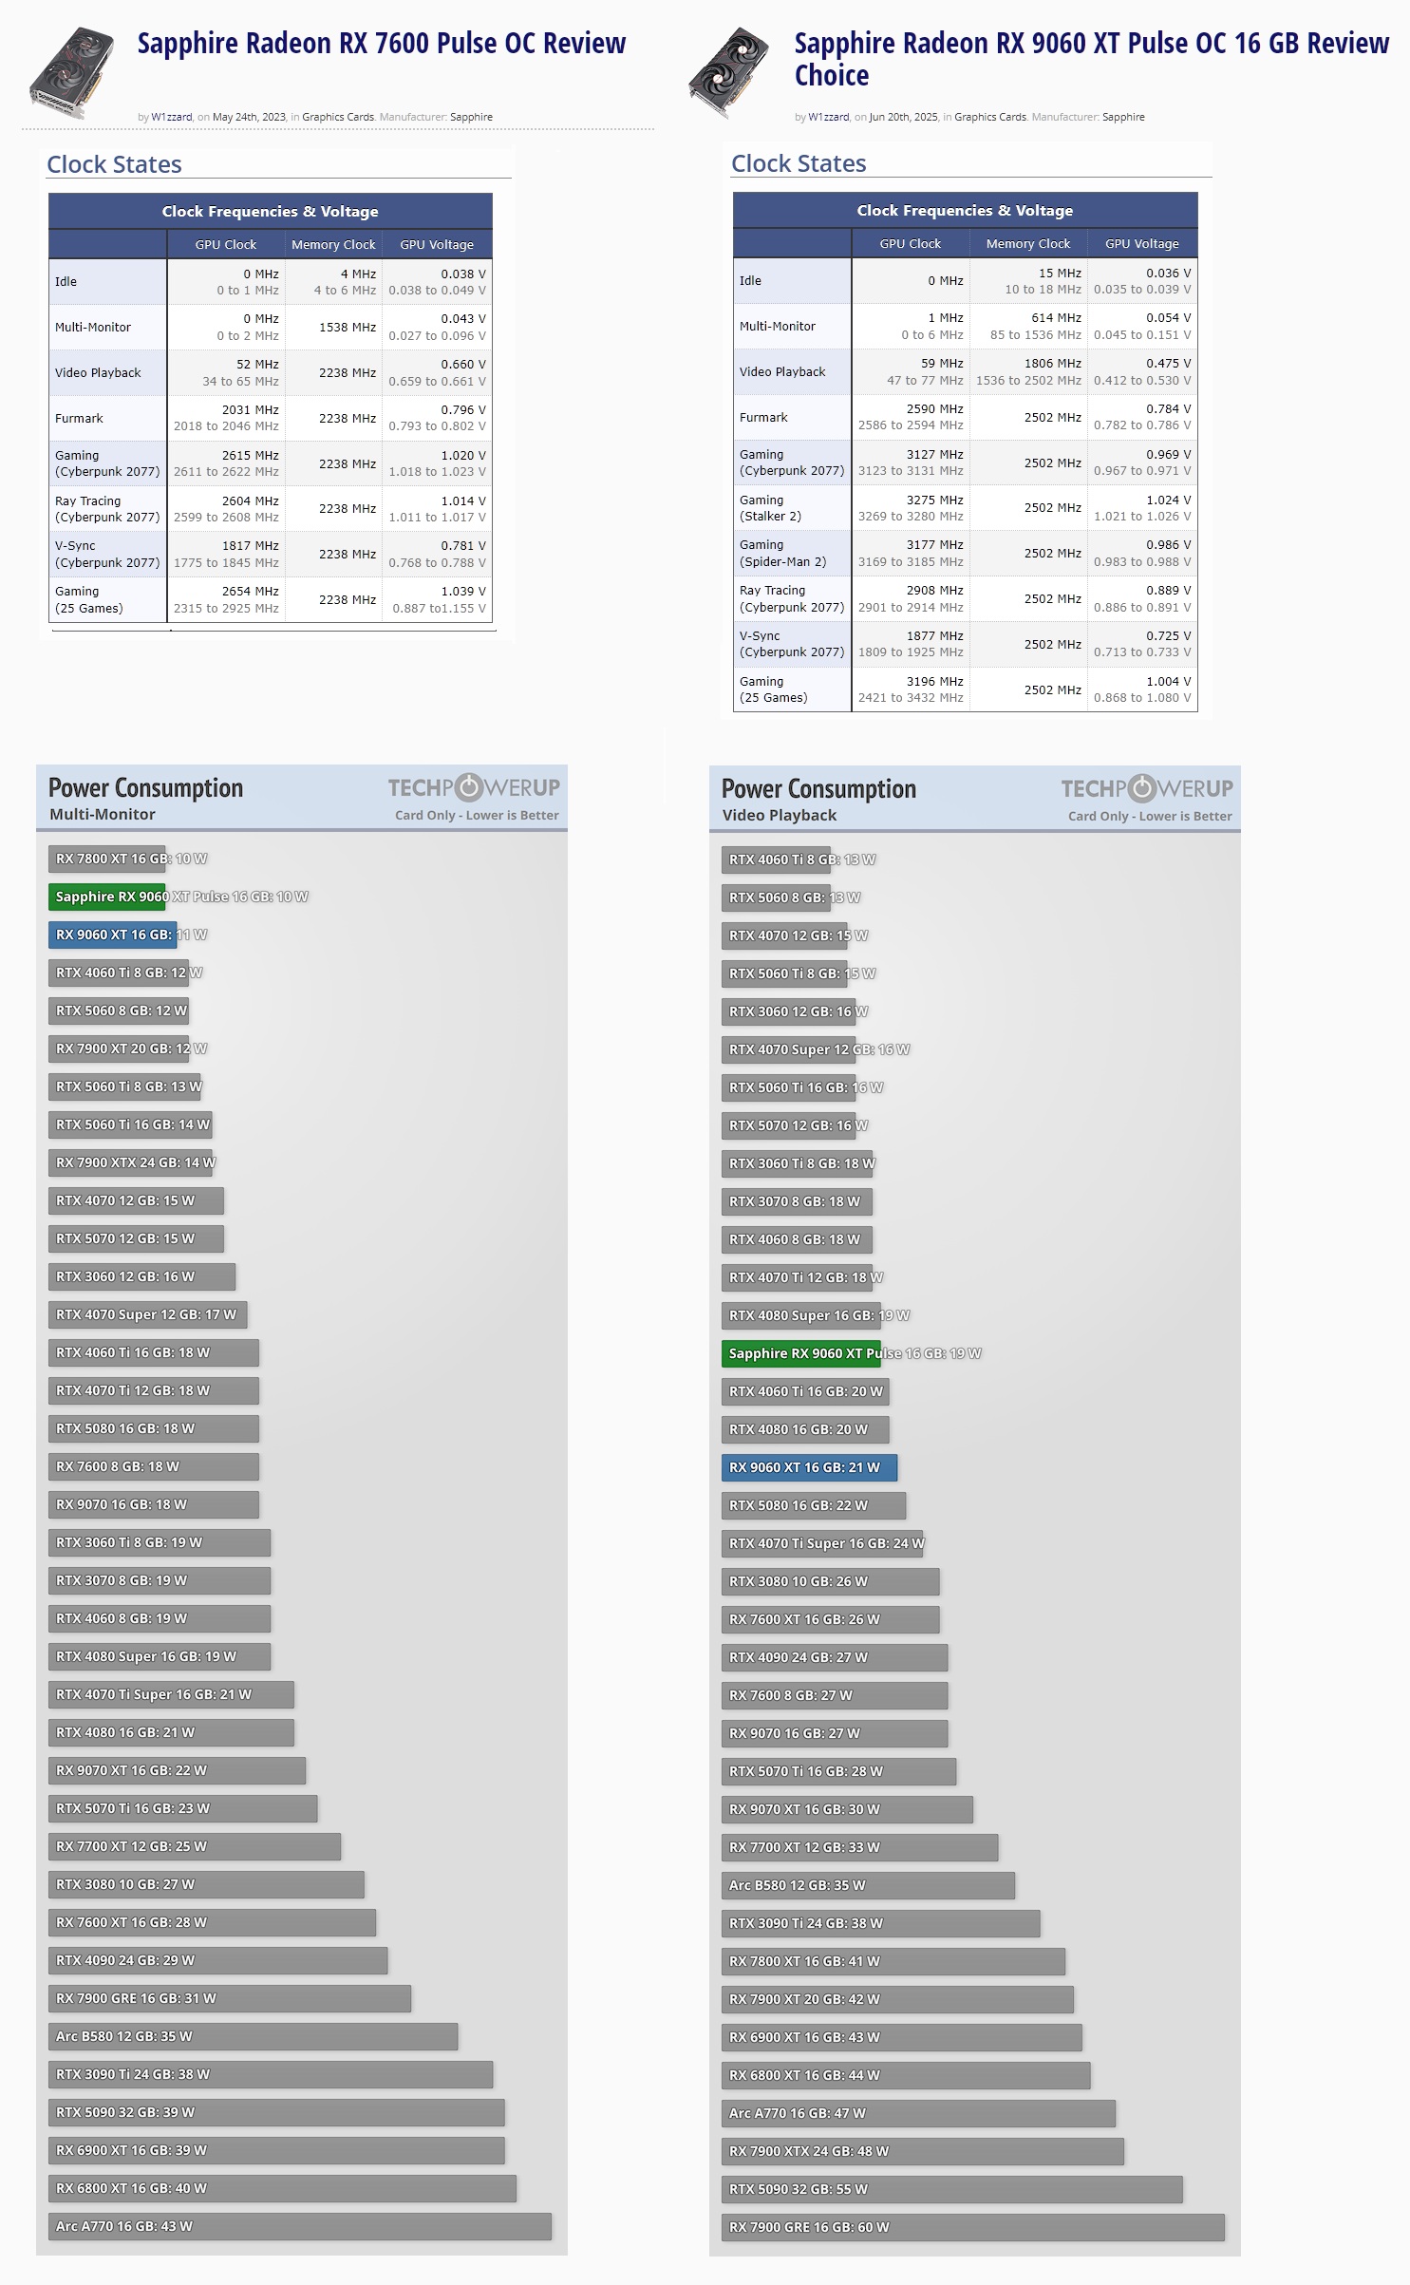This screenshot has height=2285, width=1410.
Task: Click blue RX 9060 XT 16 GB: 11 W bar
Action: click(113, 935)
